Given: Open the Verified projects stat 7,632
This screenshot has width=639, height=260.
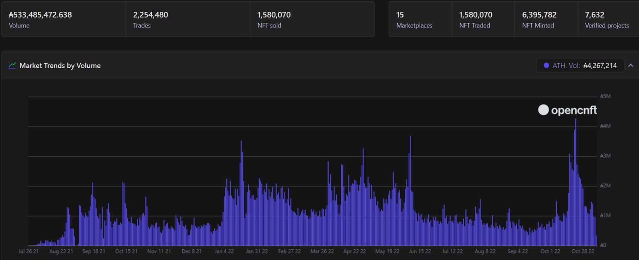Looking at the screenshot, I should point(607,19).
